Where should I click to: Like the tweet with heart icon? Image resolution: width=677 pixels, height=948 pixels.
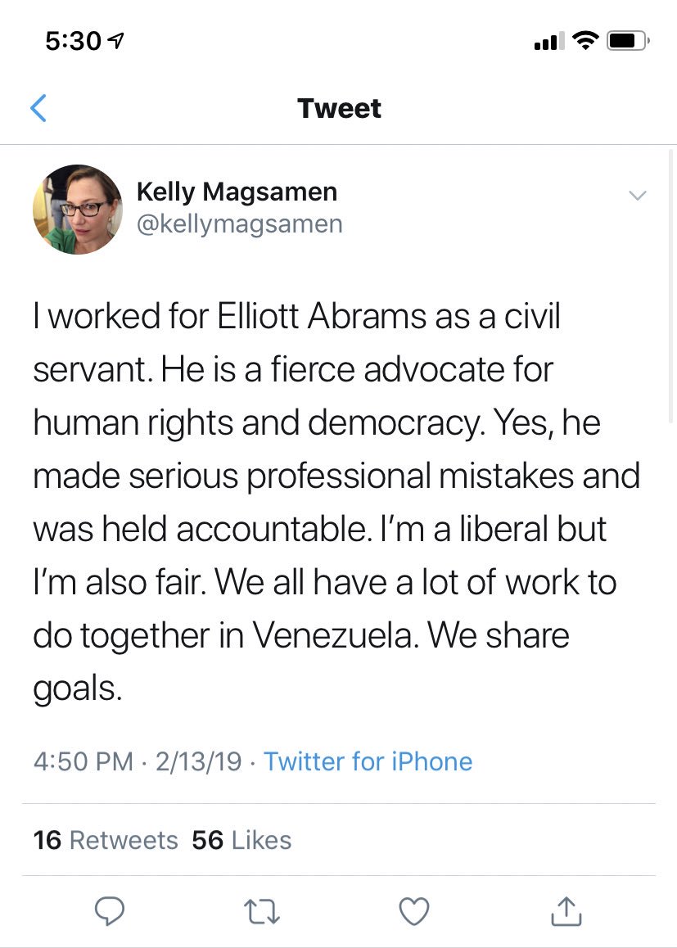pos(413,910)
